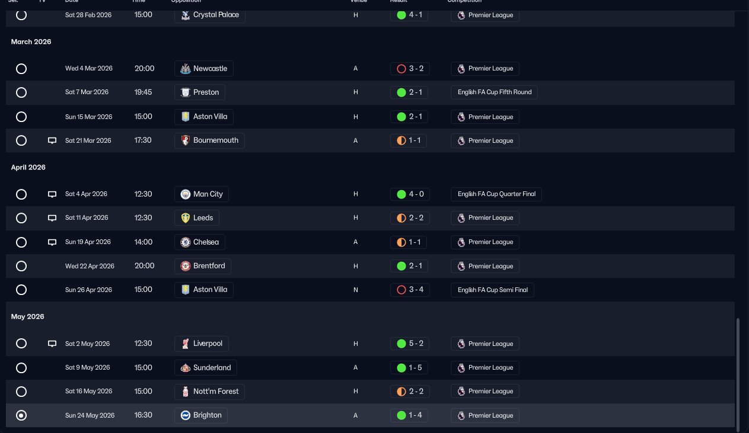
Task: Open the Brentford team link
Action: click(x=203, y=266)
